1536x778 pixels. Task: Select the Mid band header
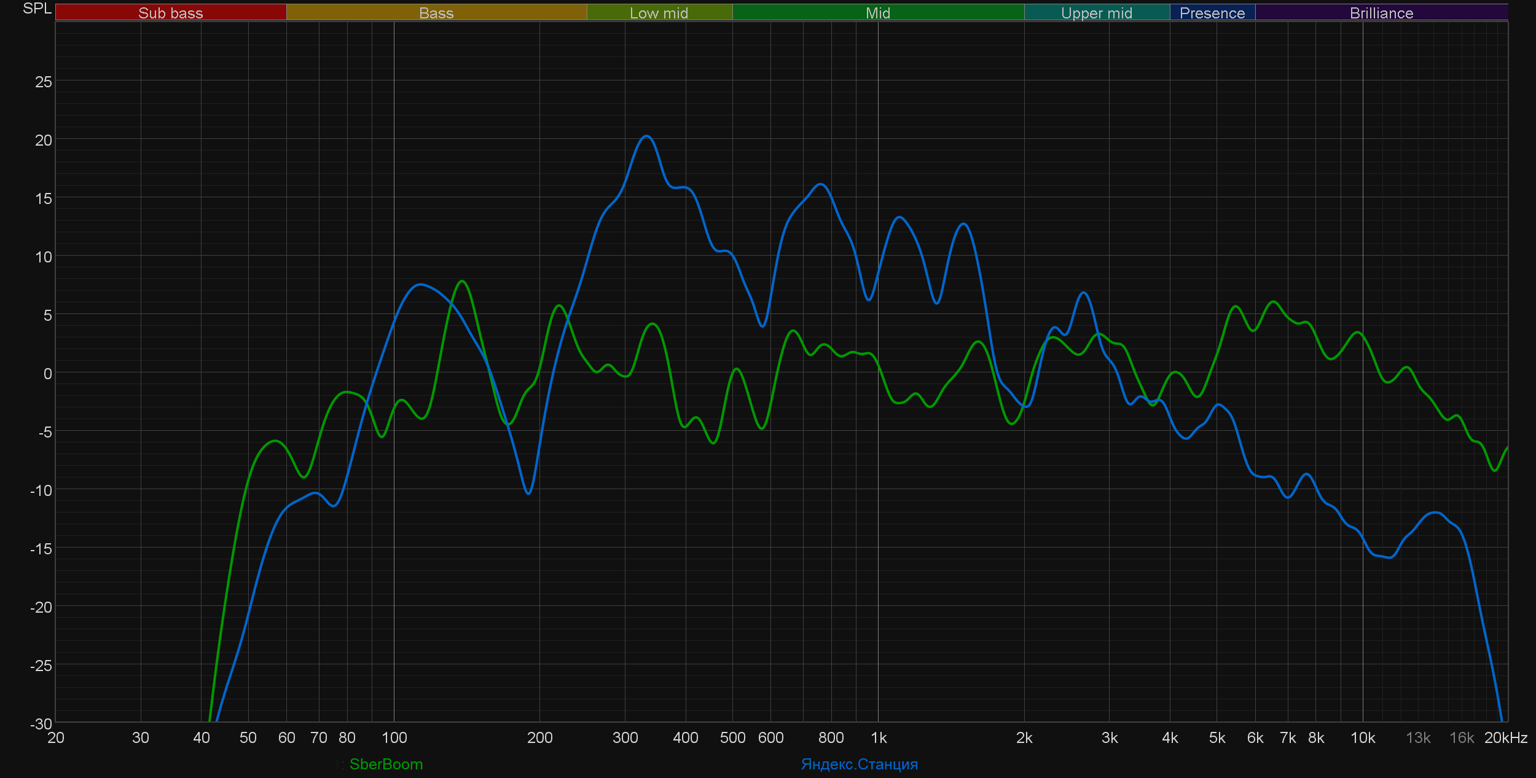[877, 13]
